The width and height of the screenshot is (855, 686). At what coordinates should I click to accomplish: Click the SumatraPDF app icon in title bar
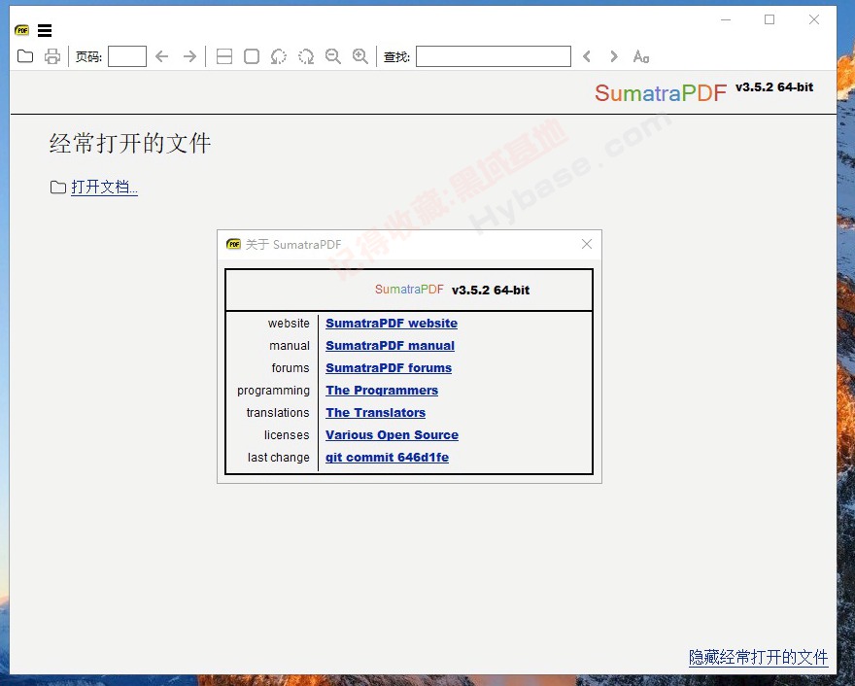point(21,30)
